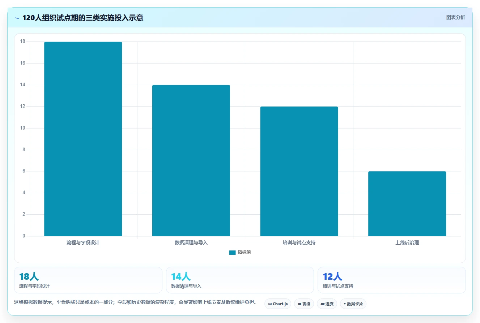This screenshot has height=323, width=480.
Task: Select the Chart.js tag chip
Action: pos(278,304)
